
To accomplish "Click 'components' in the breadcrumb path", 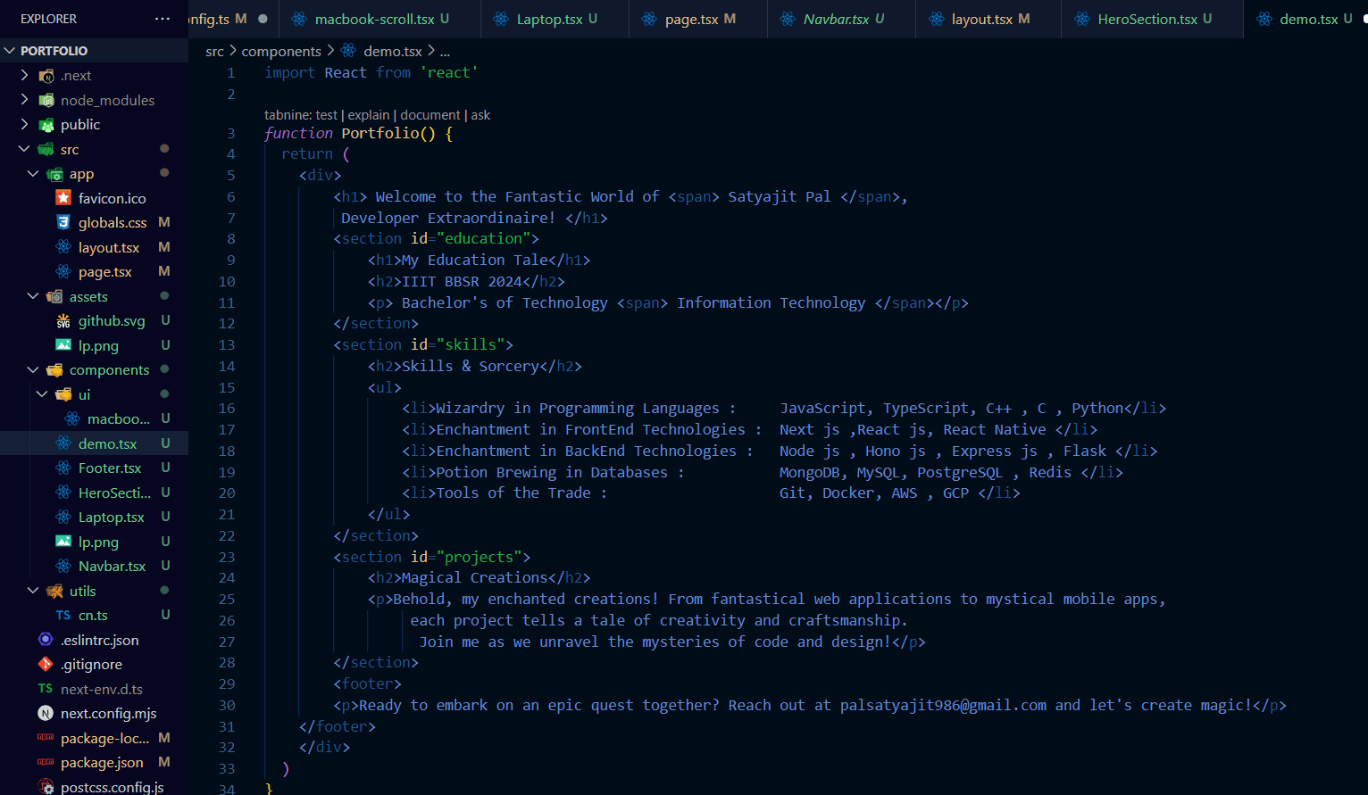I will click(281, 52).
